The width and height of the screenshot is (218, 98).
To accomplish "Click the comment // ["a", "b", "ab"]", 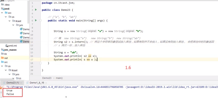I will click(62, 17).
